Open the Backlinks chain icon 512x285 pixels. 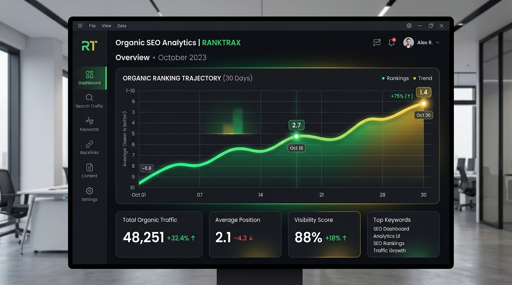(89, 144)
